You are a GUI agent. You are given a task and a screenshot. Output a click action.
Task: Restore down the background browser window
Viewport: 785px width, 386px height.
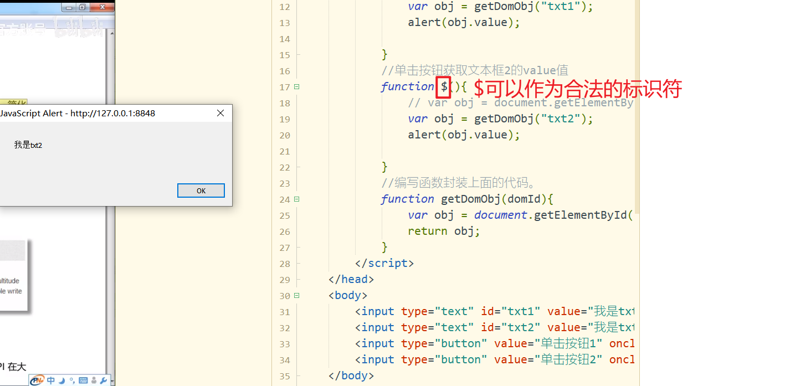coord(83,7)
